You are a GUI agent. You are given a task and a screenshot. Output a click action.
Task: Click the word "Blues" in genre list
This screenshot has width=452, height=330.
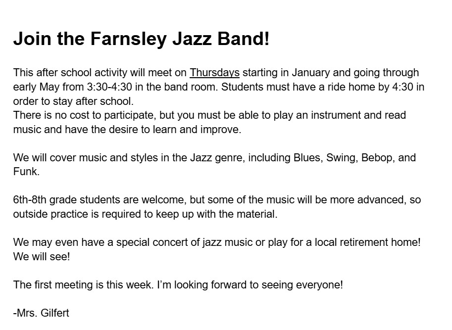[x=307, y=158]
